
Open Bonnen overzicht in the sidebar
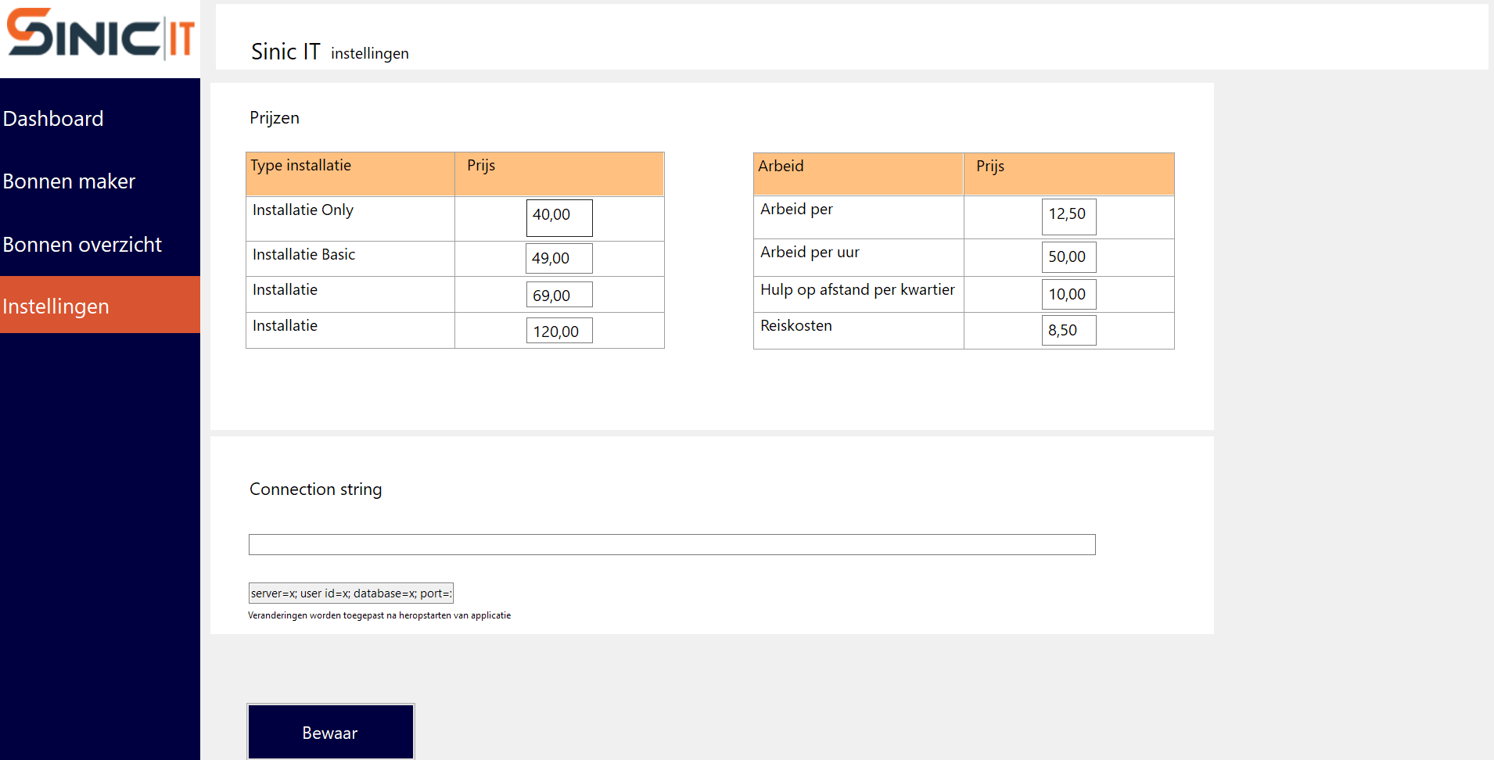(82, 245)
